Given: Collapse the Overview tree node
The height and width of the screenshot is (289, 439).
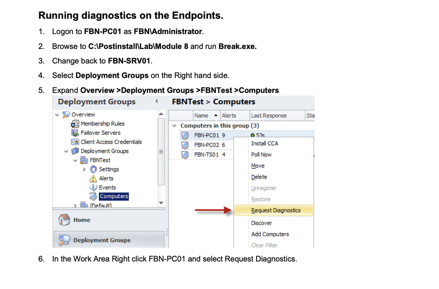Looking at the screenshot, I should click(x=57, y=115).
